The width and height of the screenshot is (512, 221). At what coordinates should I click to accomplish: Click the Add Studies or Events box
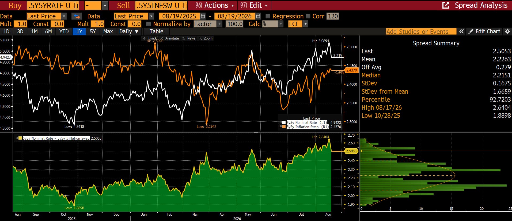coord(421,31)
